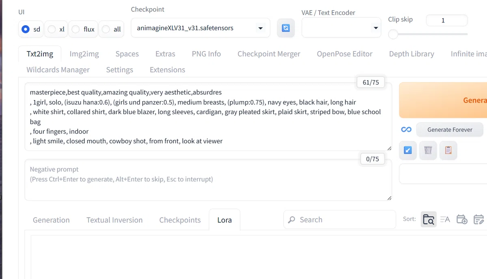Adjust the Clip skip slider handle
The image size is (487, 279).
[x=393, y=34]
